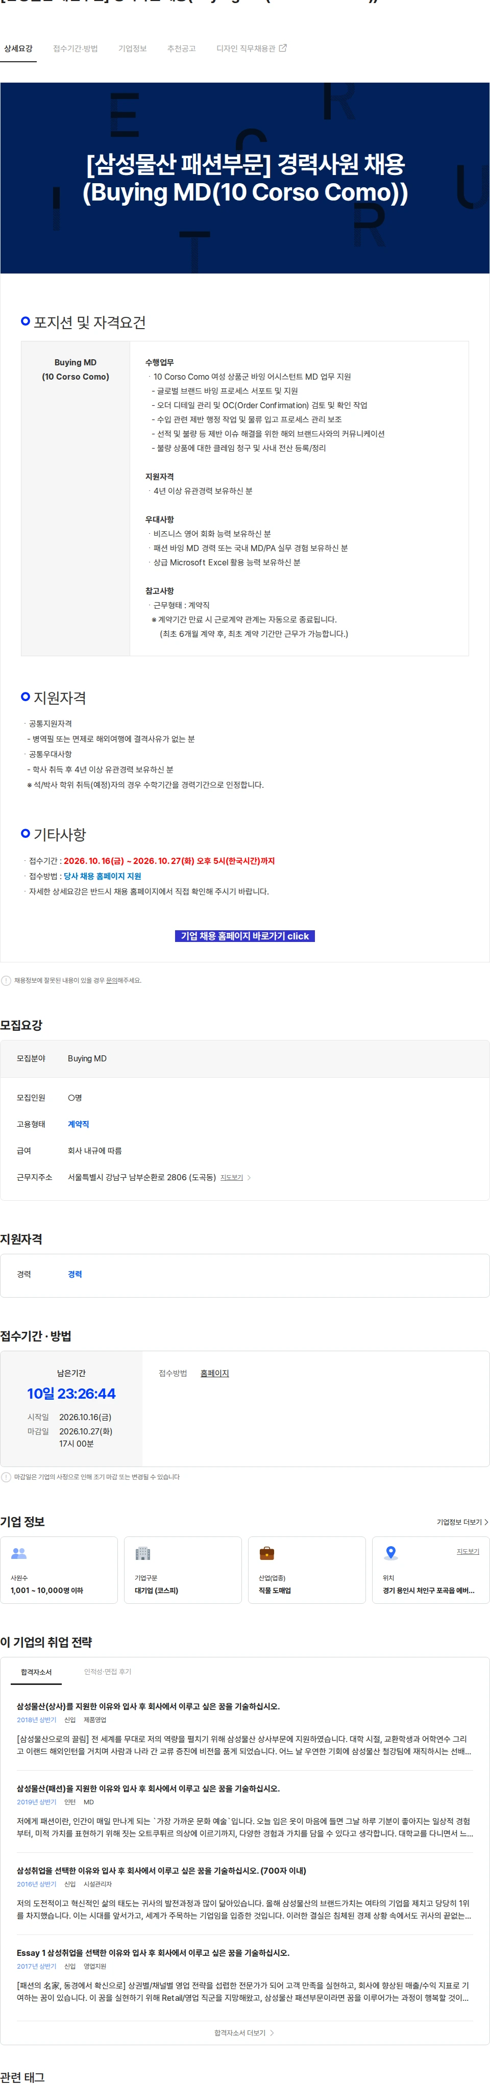
Task: Open the 홈페이지 application method link
Action: pos(214,1373)
